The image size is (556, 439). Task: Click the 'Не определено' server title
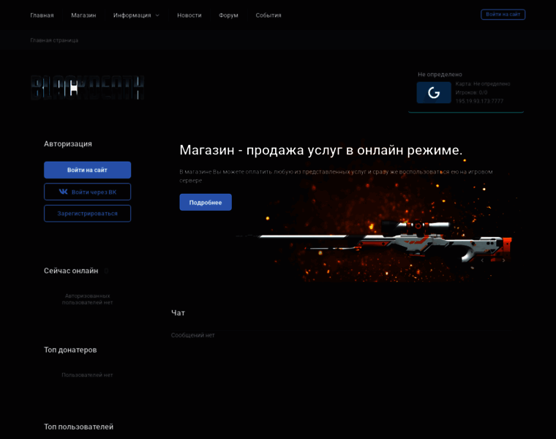click(x=440, y=75)
